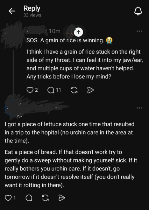Share the reply with send icon
This screenshot has height=210, width=149.
(x=62, y=198)
